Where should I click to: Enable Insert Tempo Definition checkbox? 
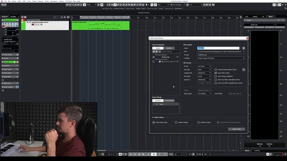pos(216,76)
